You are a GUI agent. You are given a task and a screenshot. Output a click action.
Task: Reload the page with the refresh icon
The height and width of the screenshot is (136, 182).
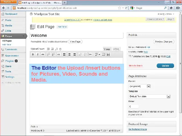point(126,8)
